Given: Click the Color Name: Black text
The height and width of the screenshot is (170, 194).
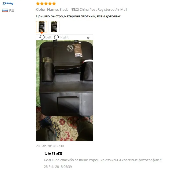Looking at the screenshot, I should pyautogui.click(x=52, y=10).
